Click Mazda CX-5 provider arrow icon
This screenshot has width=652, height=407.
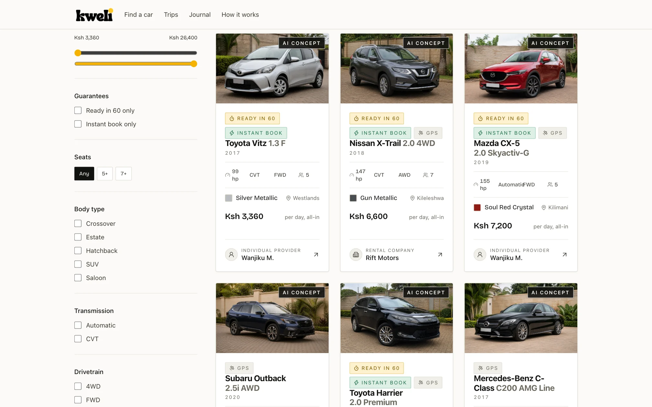pos(565,255)
